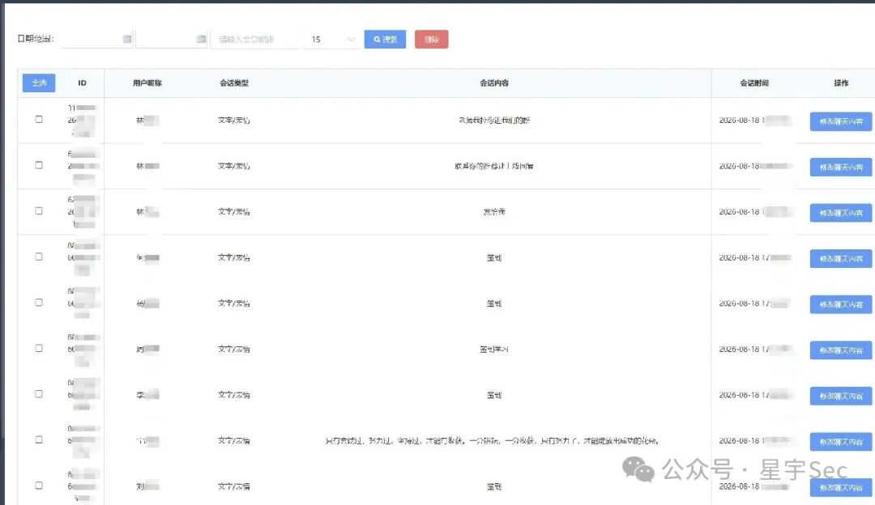Tick checkbox for the long sentence message row
Image resolution: width=875 pixels, height=505 pixels.
tap(39, 439)
